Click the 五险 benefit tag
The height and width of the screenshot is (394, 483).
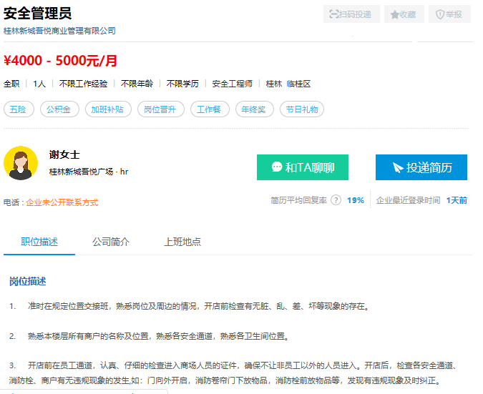(19, 109)
